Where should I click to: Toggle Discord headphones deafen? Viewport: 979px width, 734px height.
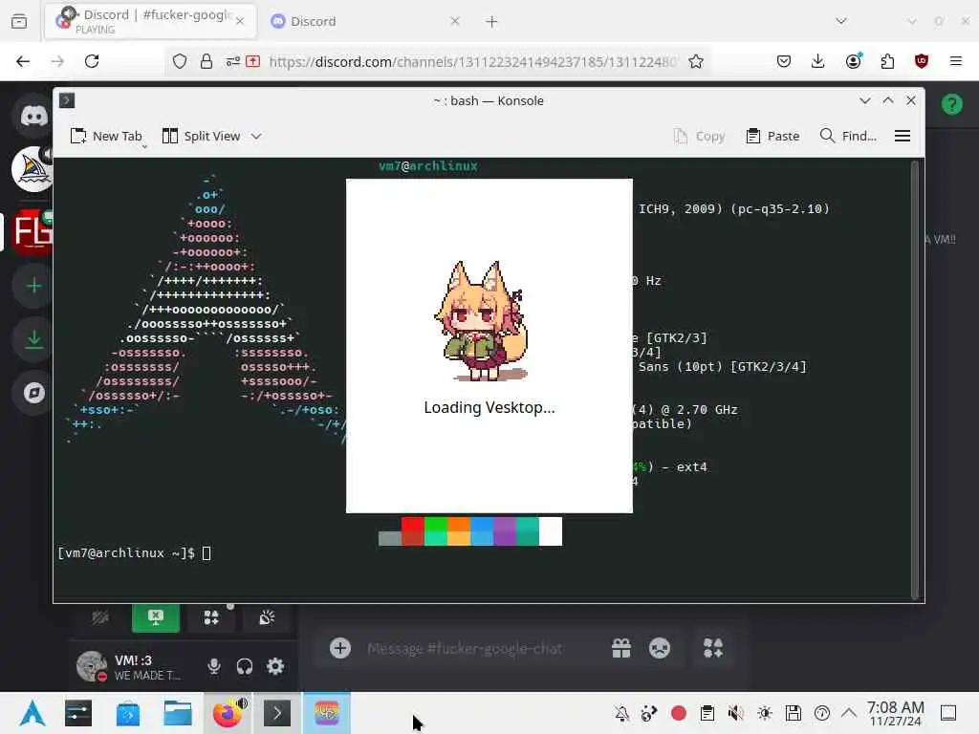tap(245, 666)
